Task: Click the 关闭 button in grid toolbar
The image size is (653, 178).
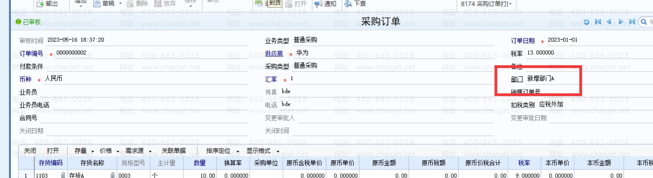Action: (x=30, y=151)
